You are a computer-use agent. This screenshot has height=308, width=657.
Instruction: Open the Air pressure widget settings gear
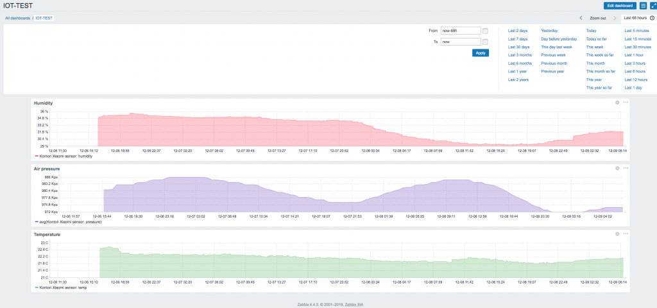point(617,168)
